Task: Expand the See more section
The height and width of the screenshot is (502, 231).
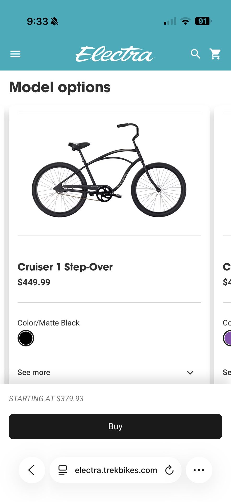Action: click(33, 372)
